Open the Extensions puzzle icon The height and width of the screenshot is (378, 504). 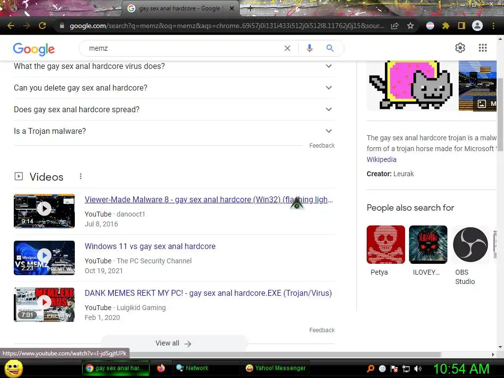(x=445, y=26)
